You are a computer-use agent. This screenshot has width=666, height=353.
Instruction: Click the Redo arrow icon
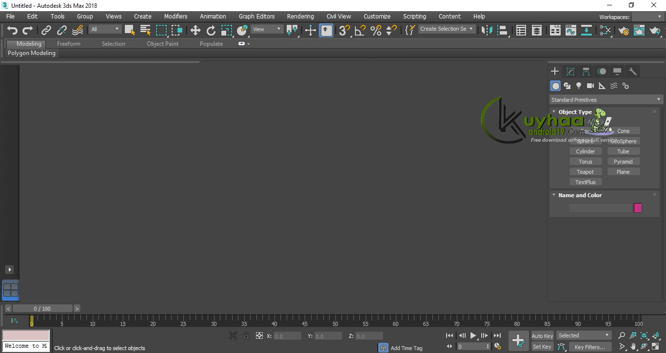click(x=28, y=31)
